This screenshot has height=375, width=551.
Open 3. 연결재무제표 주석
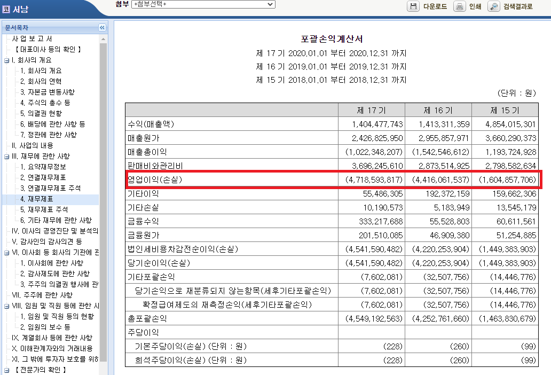click(x=50, y=188)
